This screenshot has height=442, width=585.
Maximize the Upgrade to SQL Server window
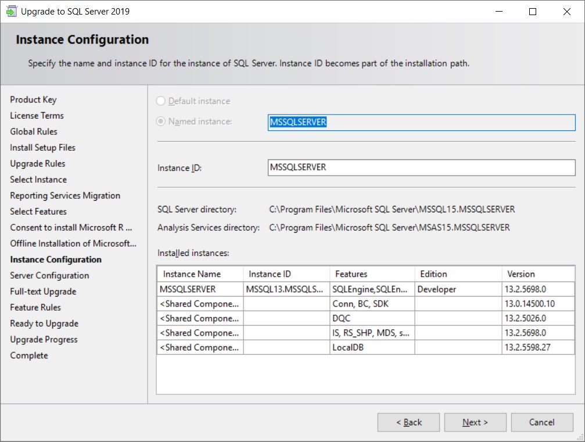coord(533,12)
